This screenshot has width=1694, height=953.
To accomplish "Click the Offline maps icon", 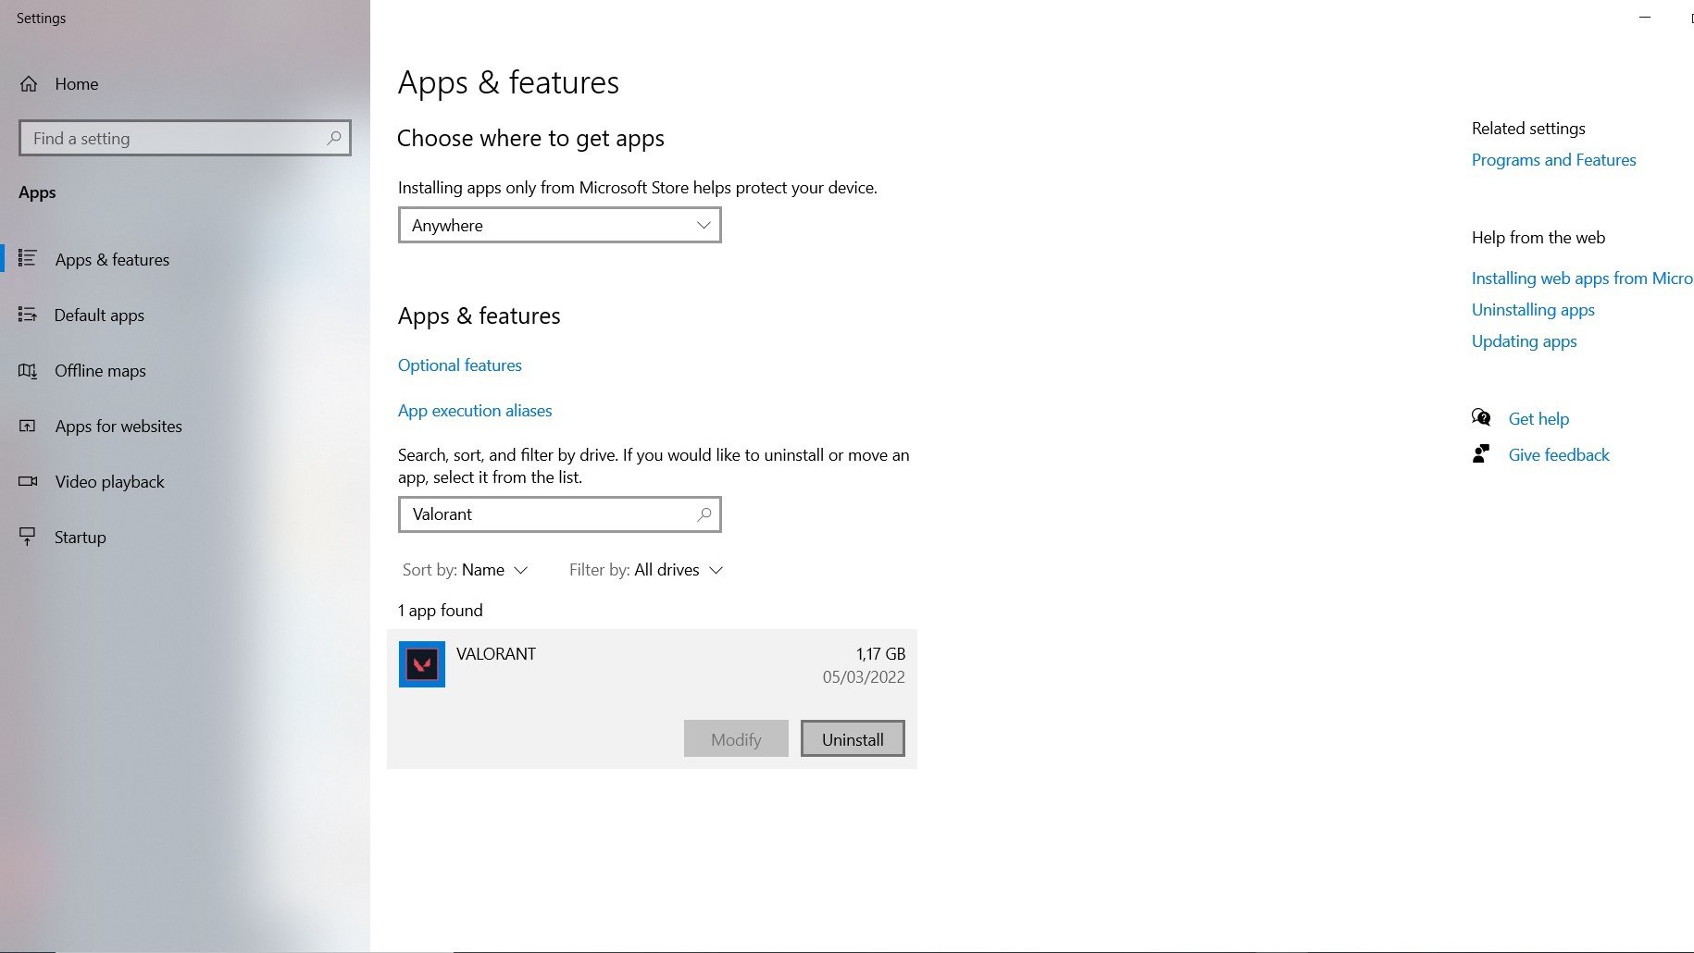I will [x=28, y=370].
